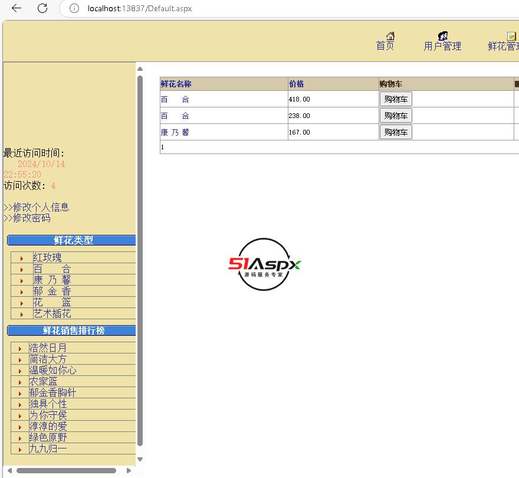Go back using the browser back arrow
This screenshot has width=519, height=478.
[x=17, y=8]
